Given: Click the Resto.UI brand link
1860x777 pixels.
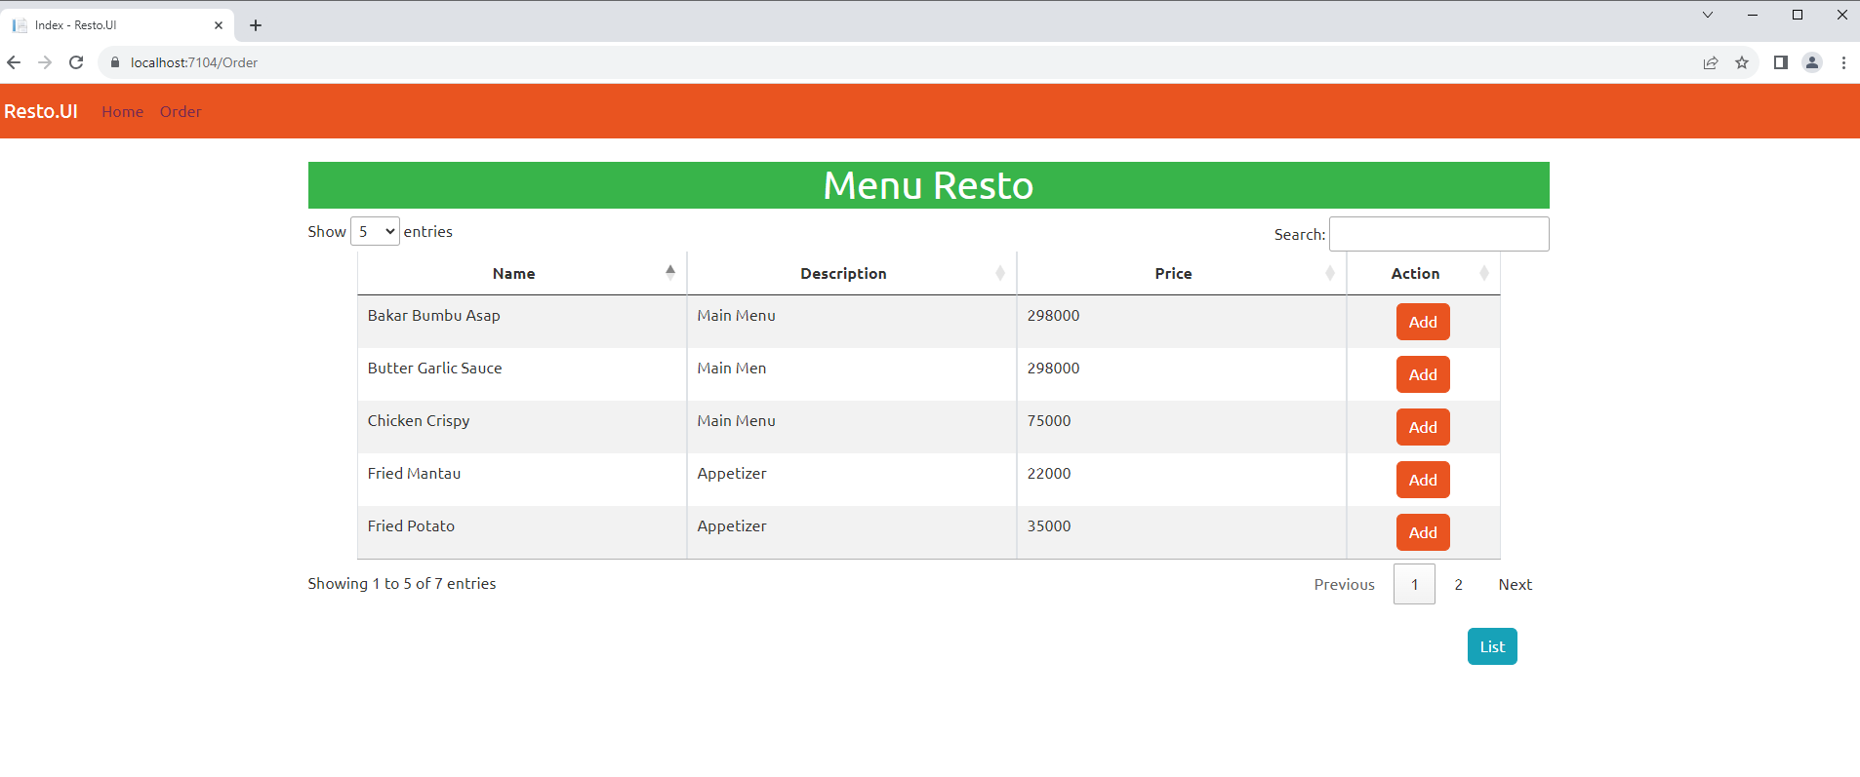Looking at the screenshot, I should (x=41, y=111).
